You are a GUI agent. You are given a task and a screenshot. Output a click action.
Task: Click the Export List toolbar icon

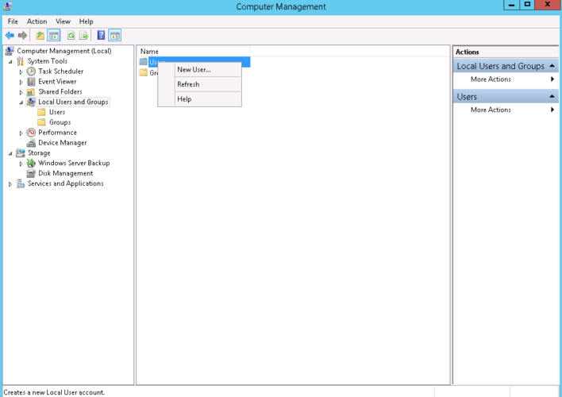tap(83, 35)
